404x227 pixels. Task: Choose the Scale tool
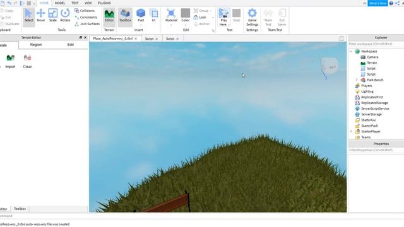click(53, 15)
